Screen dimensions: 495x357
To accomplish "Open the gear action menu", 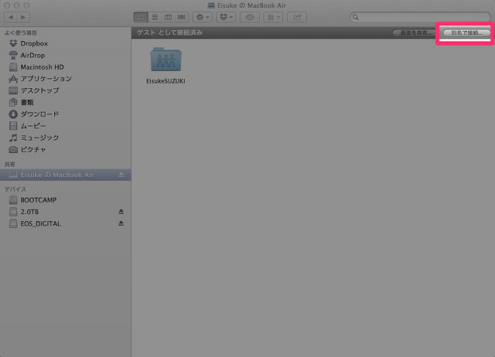I will [x=203, y=17].
